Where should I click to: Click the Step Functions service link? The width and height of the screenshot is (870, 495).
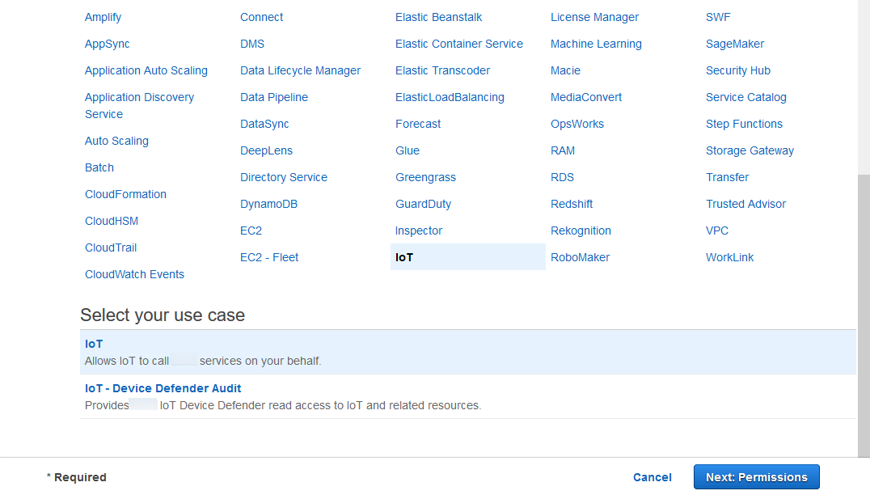pyautogui.click(x=744, y=124)
